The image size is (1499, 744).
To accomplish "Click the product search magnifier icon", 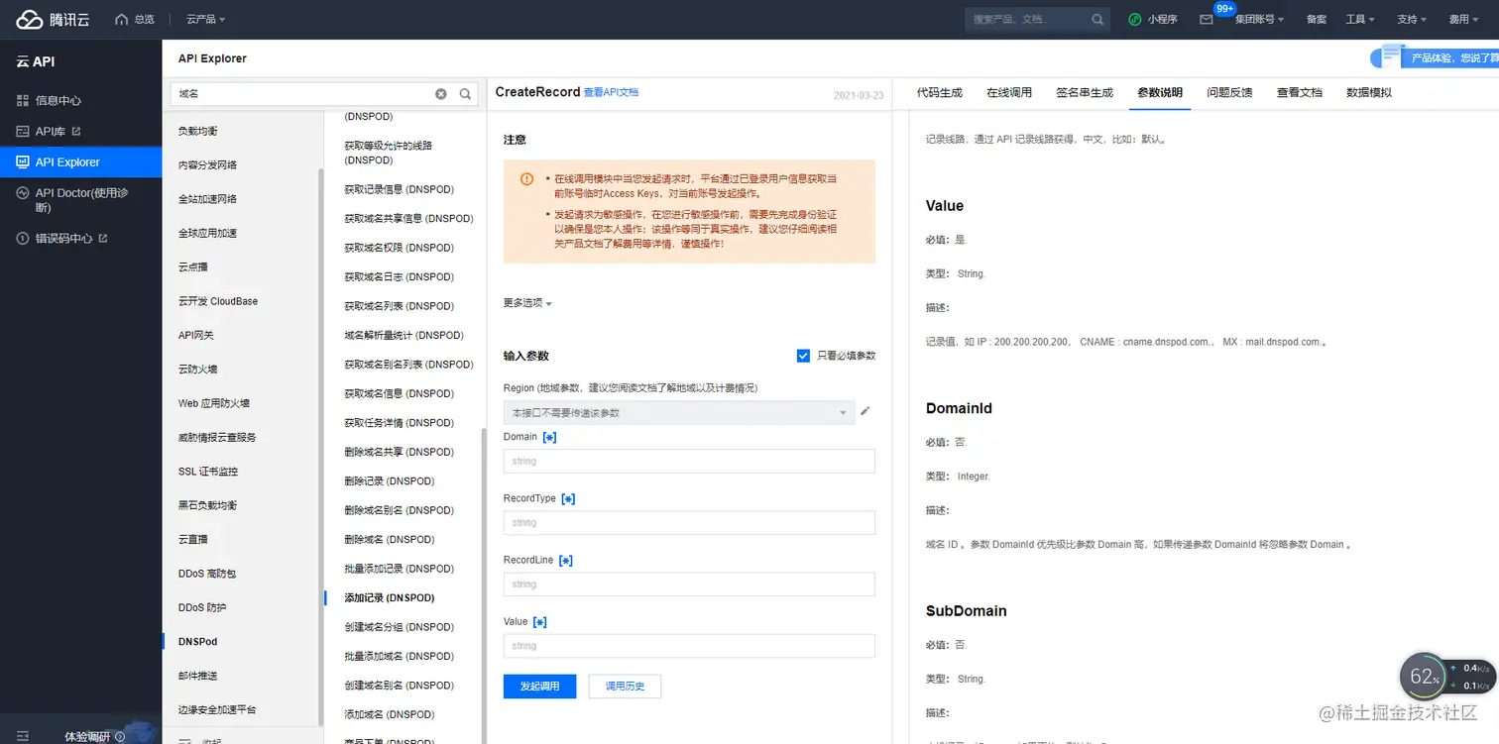I will (x=466, y=94).
